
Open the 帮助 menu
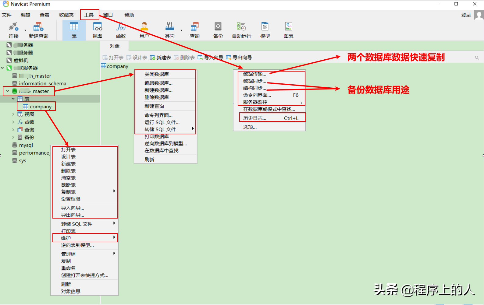(x=129, y=15)
